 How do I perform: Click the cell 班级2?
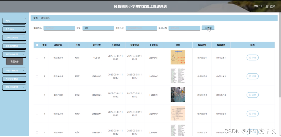78,76
